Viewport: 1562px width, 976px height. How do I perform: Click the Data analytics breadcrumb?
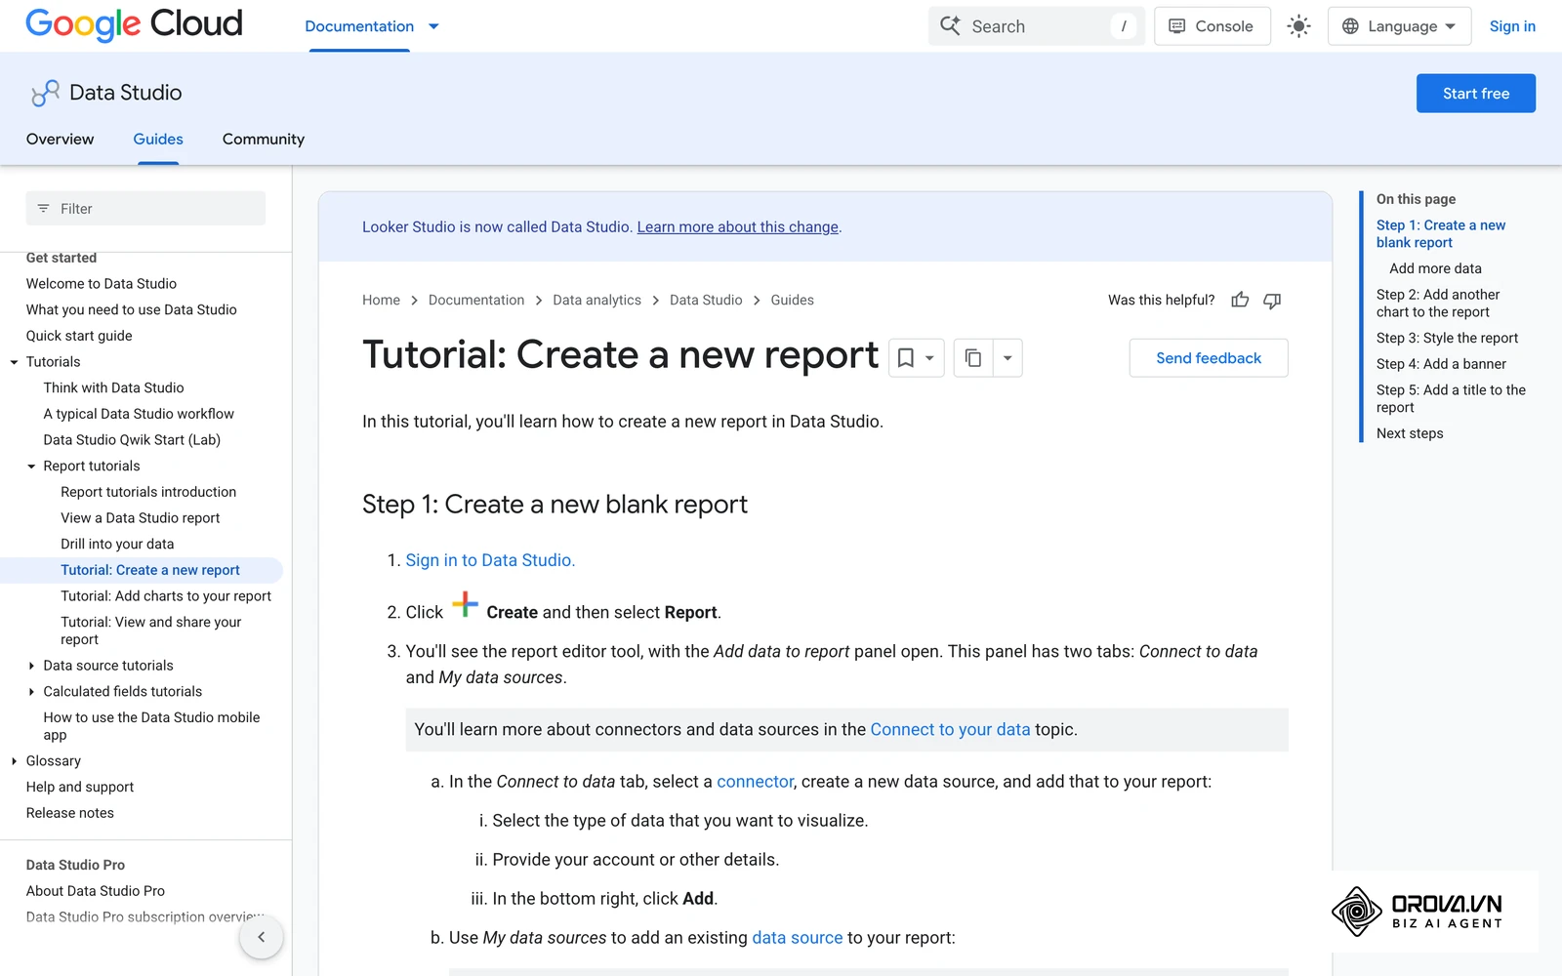click(597, 301)
